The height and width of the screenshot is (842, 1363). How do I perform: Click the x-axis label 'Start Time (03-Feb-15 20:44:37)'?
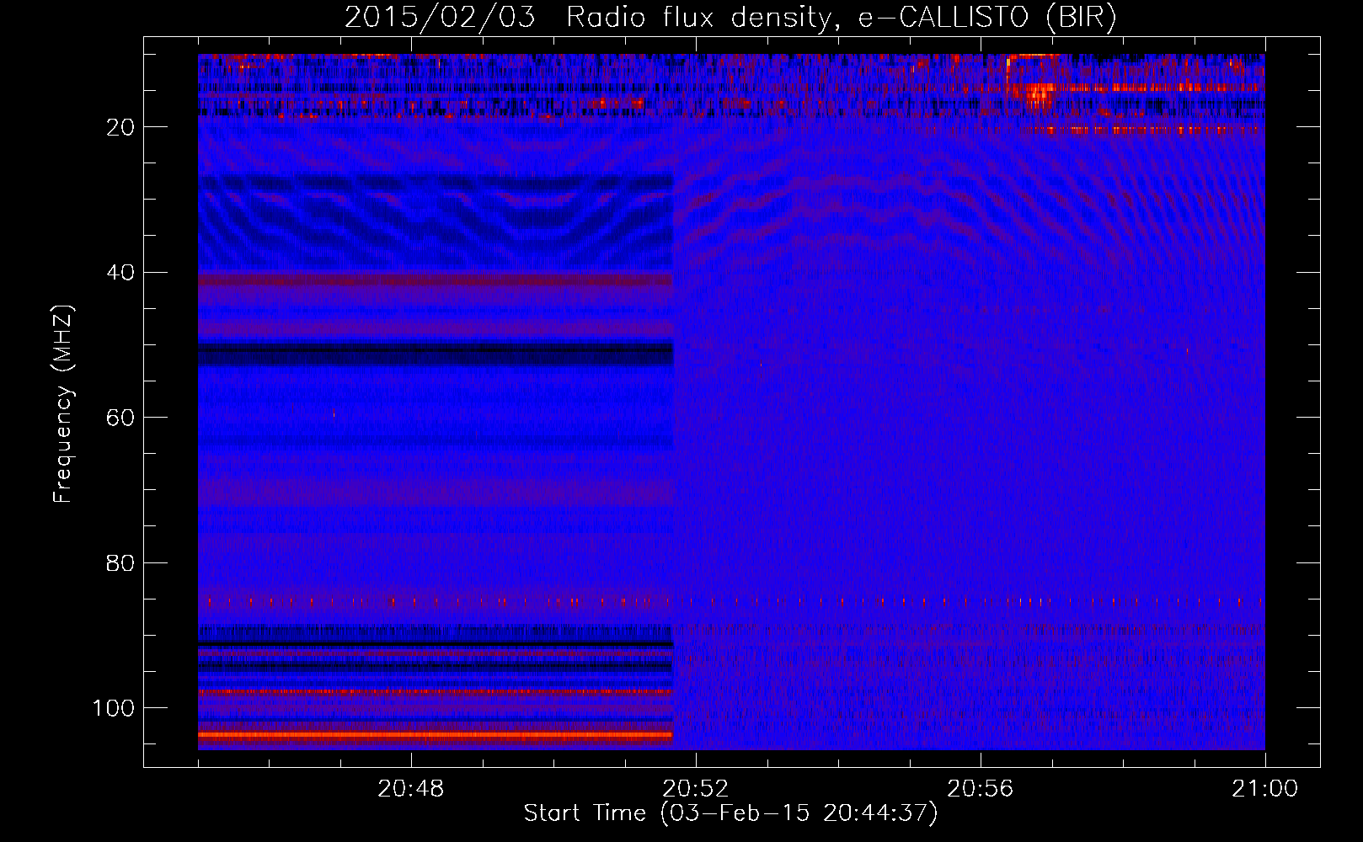coord(730,813)
